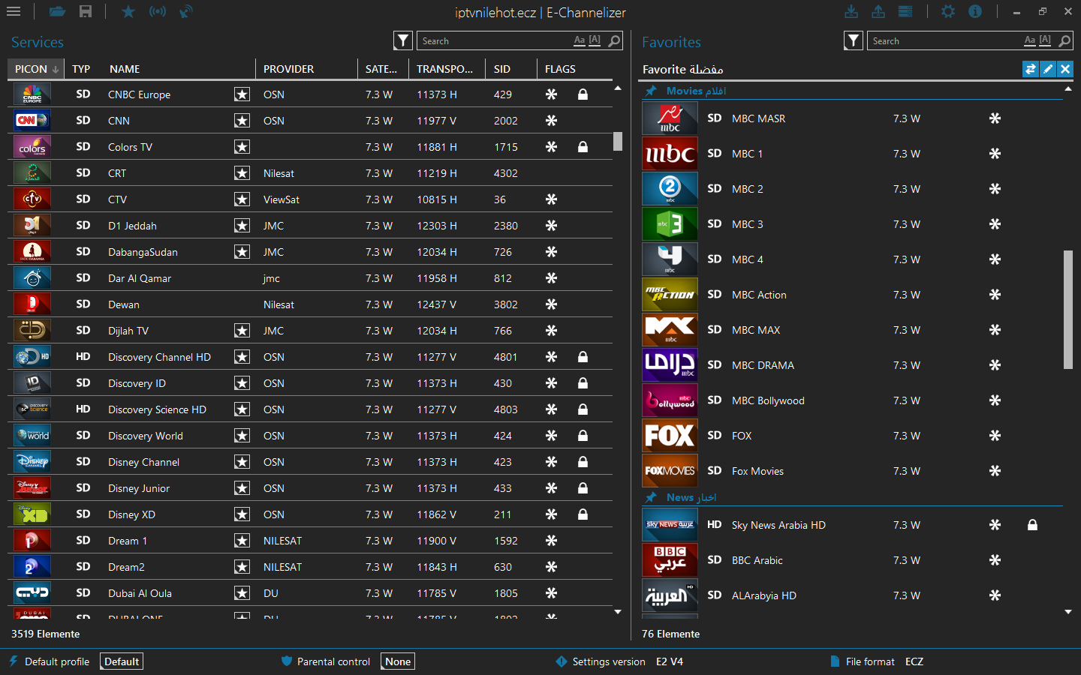This screenshot has height=675, width=1081.
Task: Toggle favorite star for Disney Channel
Action: pyautogui.click(x=242, y=462)
